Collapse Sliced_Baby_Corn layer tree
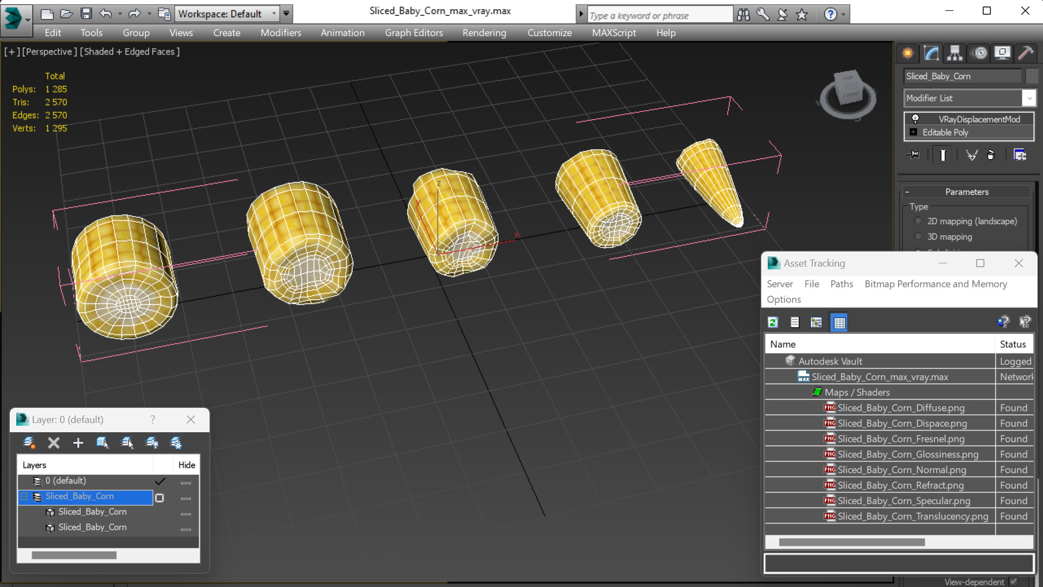 pyautogui.click(x=24, y=496)
